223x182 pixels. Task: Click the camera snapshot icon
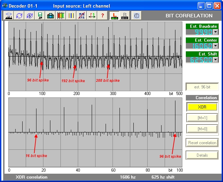(x=50, y=16)
